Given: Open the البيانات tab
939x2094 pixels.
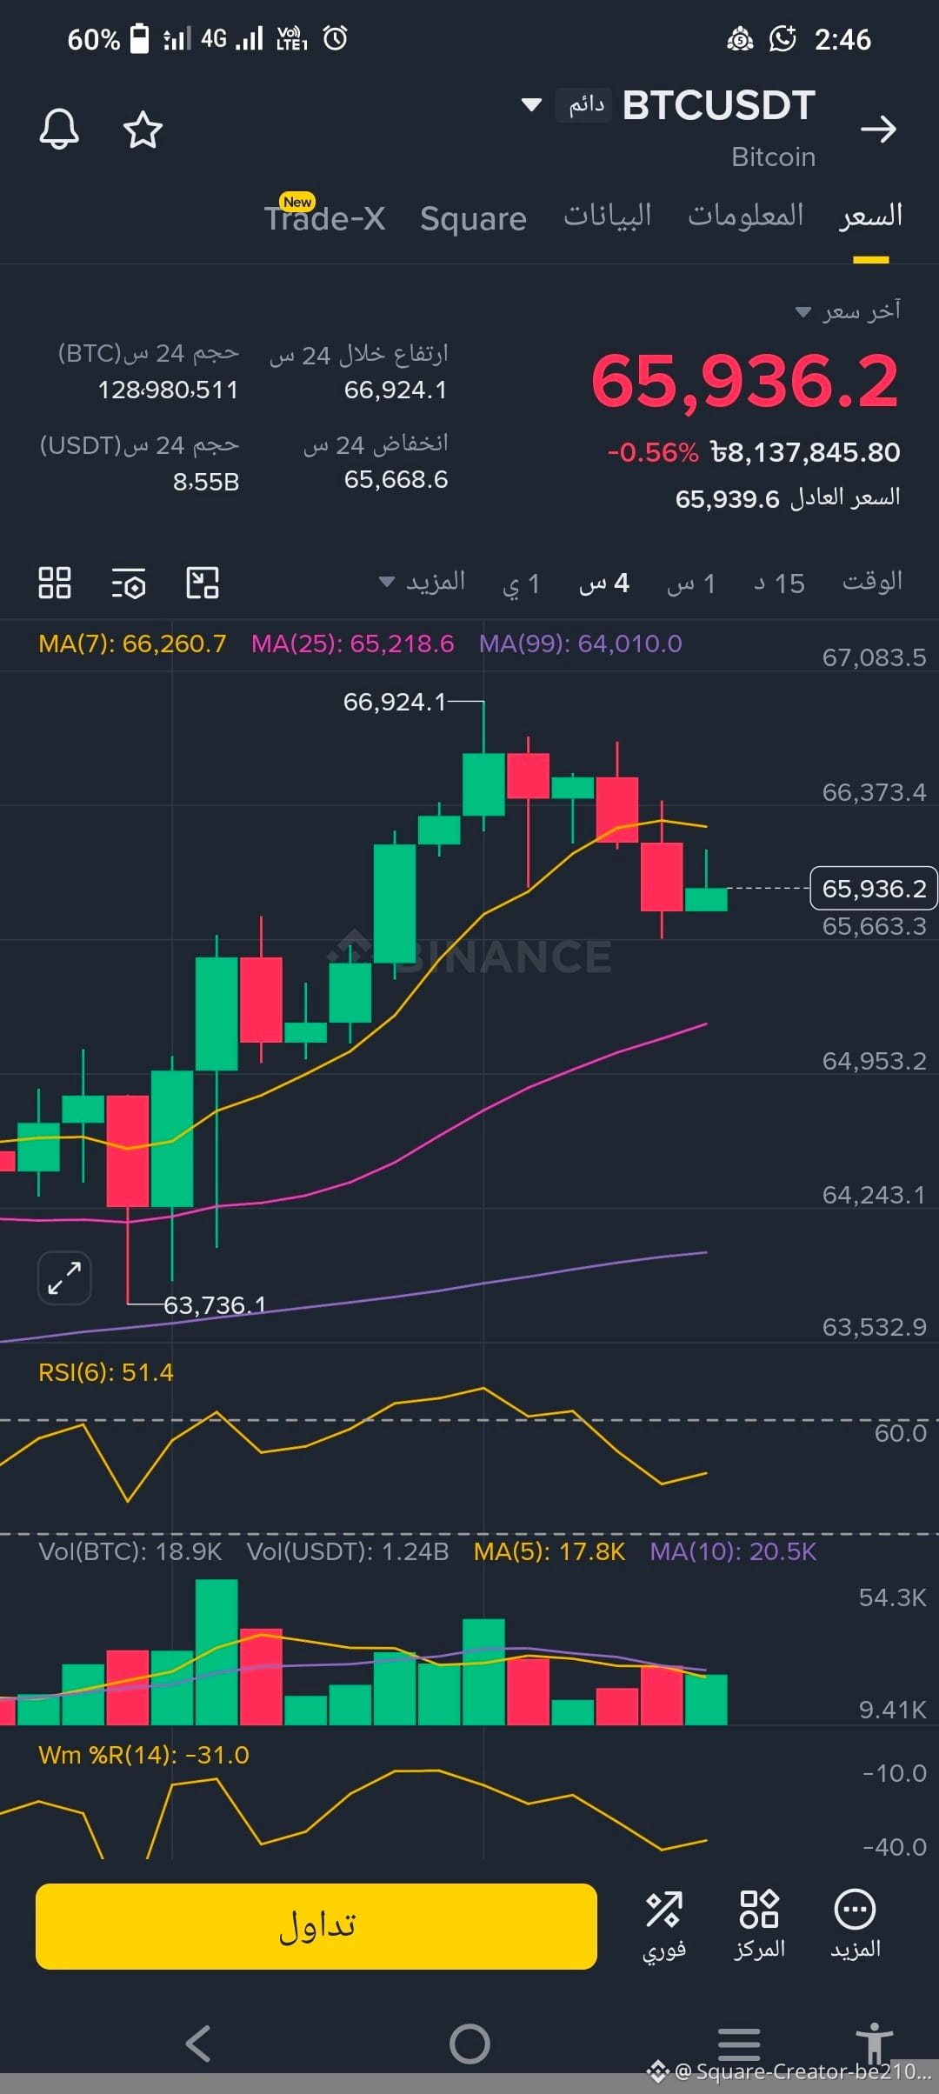Looking at the screenshot, I should pyautogui.click(x=607, y=216).
